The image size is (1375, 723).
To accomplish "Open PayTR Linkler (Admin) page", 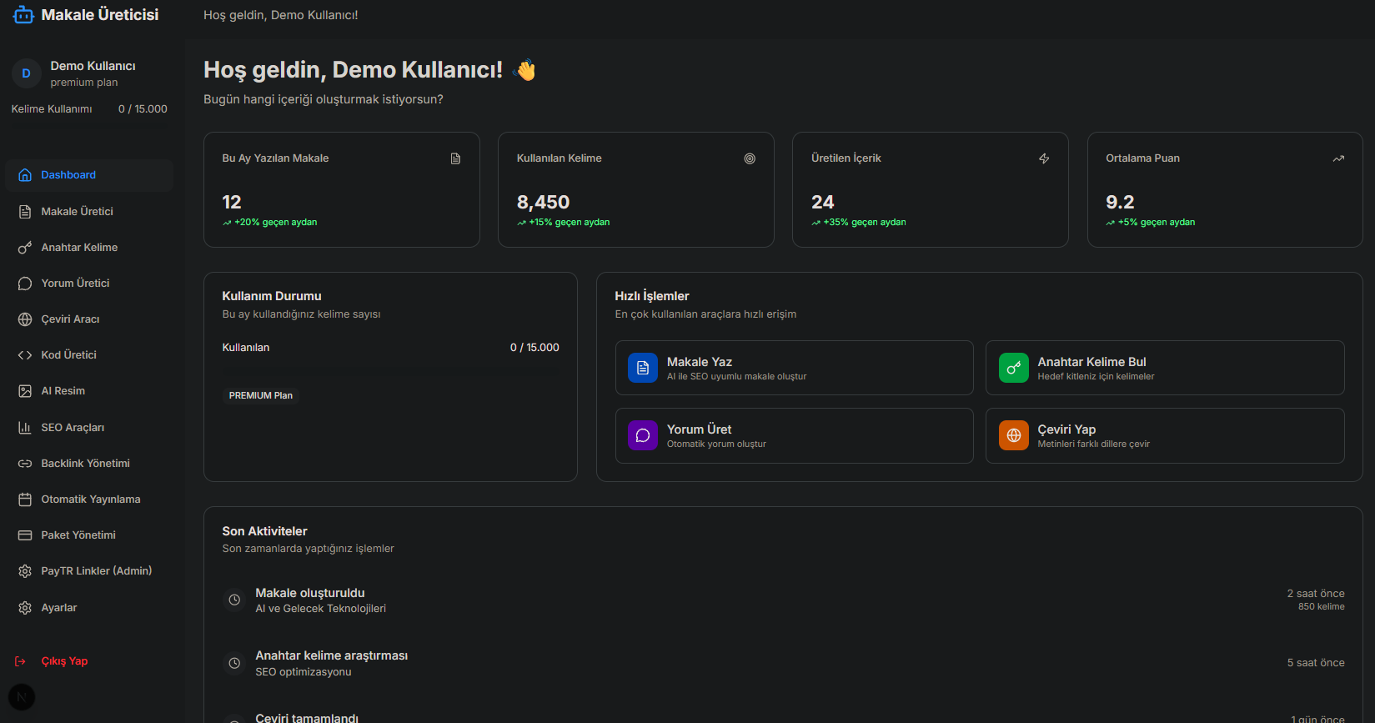I will (89, 571).
